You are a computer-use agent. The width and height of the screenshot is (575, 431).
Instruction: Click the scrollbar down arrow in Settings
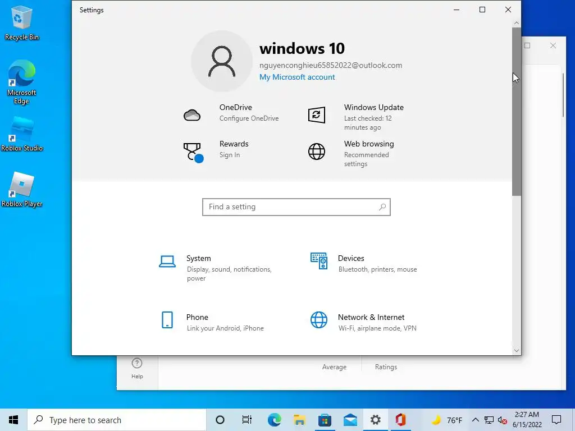pyautogui.click(x=517, y=351)
